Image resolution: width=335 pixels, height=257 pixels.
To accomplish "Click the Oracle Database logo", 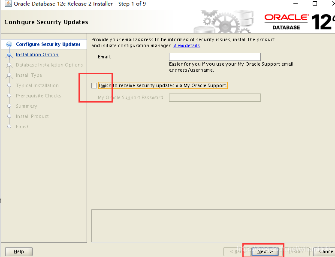I will coord(299,21).
